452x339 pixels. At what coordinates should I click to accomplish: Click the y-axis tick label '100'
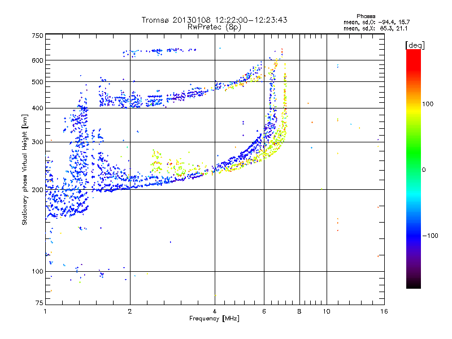37,272
